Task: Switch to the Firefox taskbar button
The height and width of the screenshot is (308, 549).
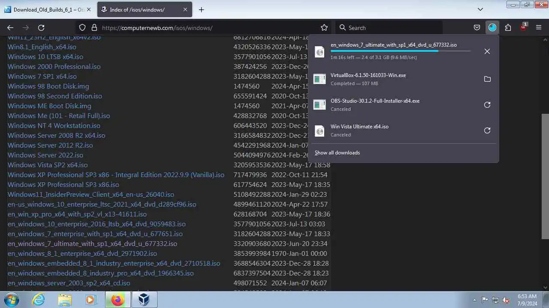Action: [118, 300]
